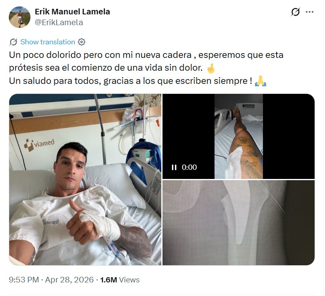
Task: Click the 0:00 video timestamp
Action: [x=189, y=167]
